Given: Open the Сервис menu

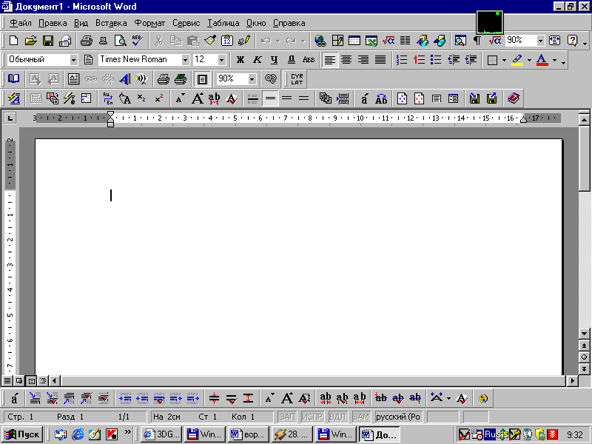Looking at the screenshot, I should pyautogui.click(x=186, y=23).
